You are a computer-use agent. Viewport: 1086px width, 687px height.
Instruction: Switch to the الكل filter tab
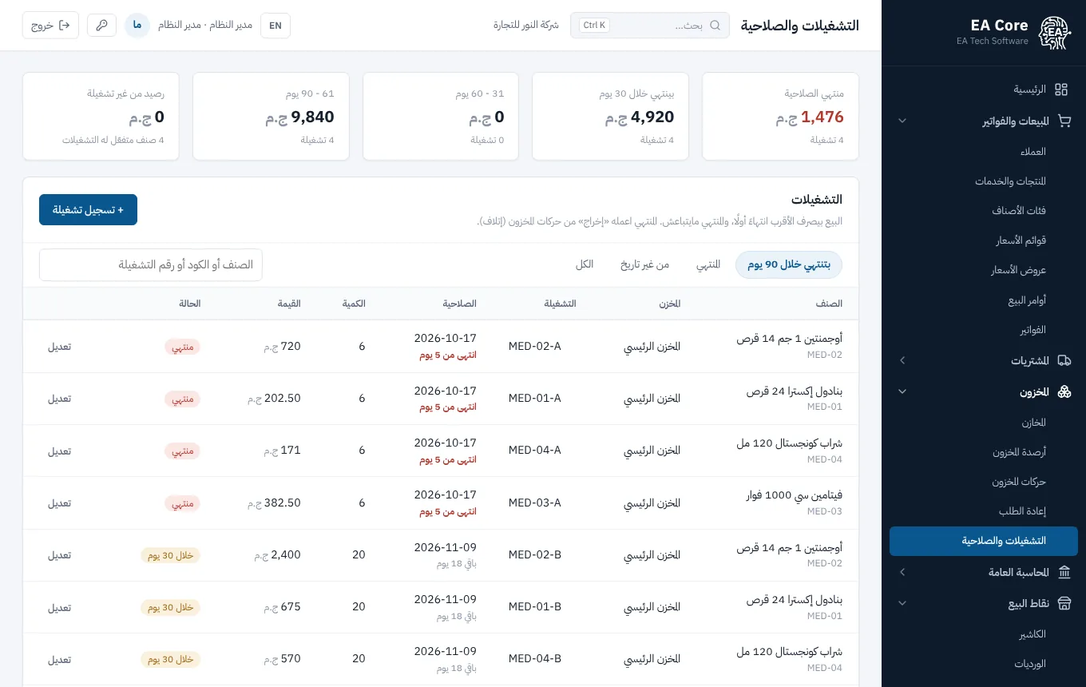click(585, 264)
